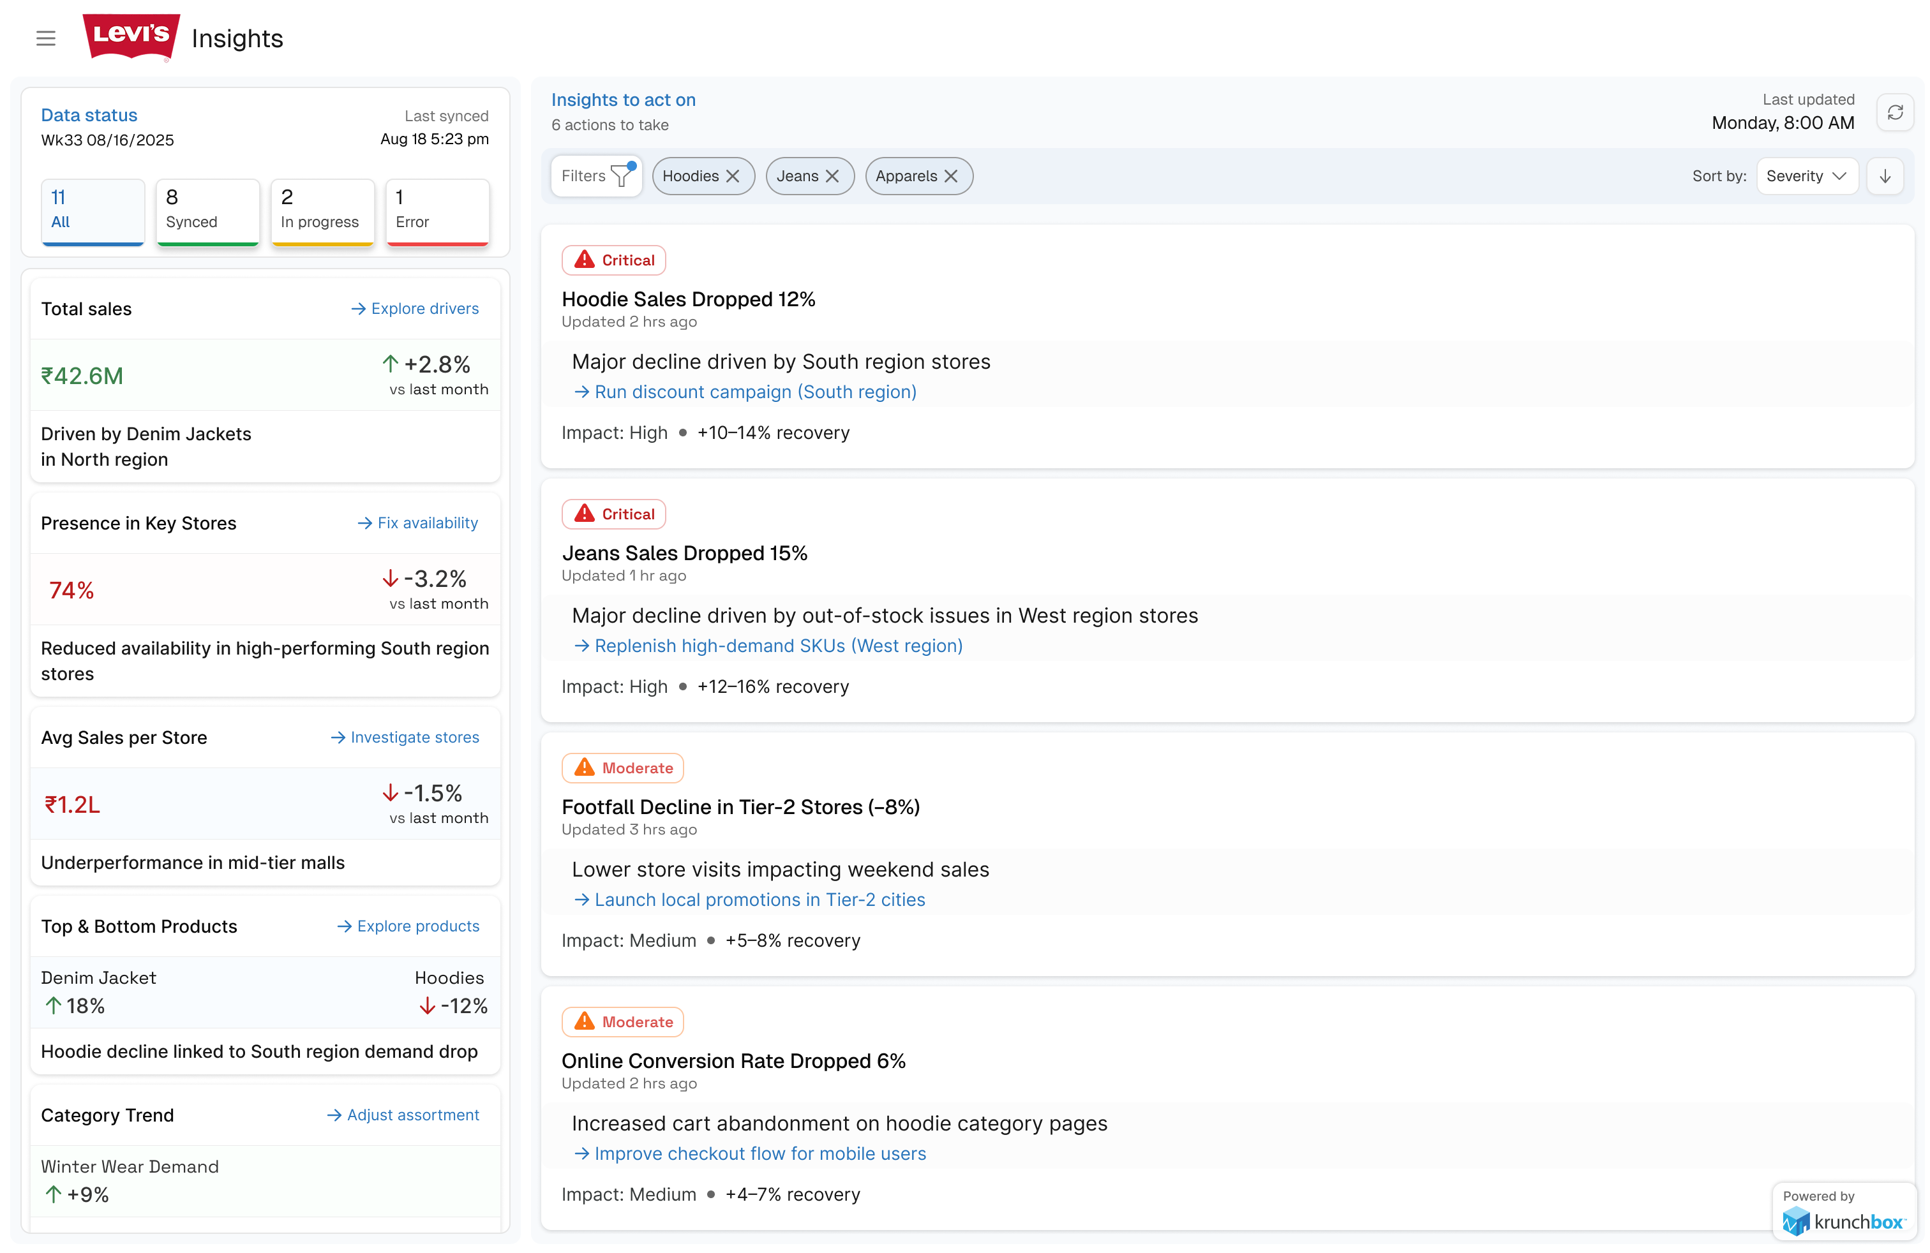Image resolution: width=1930 pixels, height=1253 pixels.
Task: Click 6 actions to take subtitle
Action: [x=610, y=125]
